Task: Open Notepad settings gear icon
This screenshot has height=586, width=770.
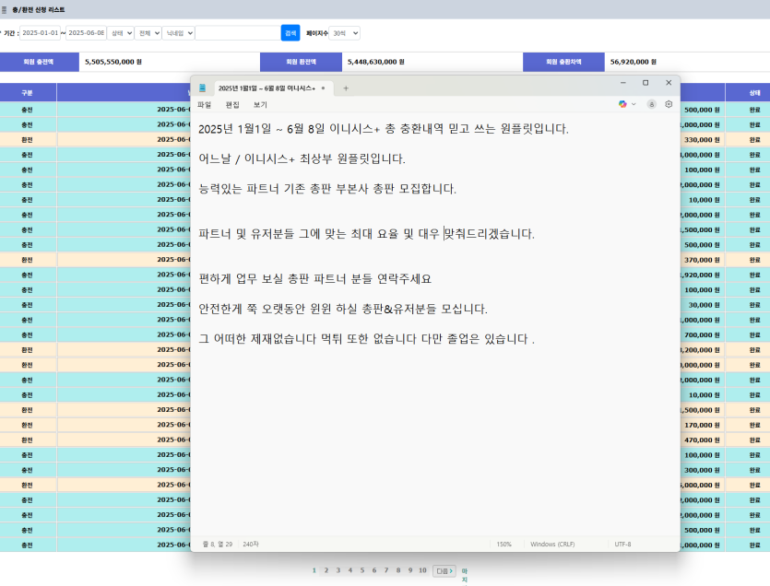Action: point(669,104)
